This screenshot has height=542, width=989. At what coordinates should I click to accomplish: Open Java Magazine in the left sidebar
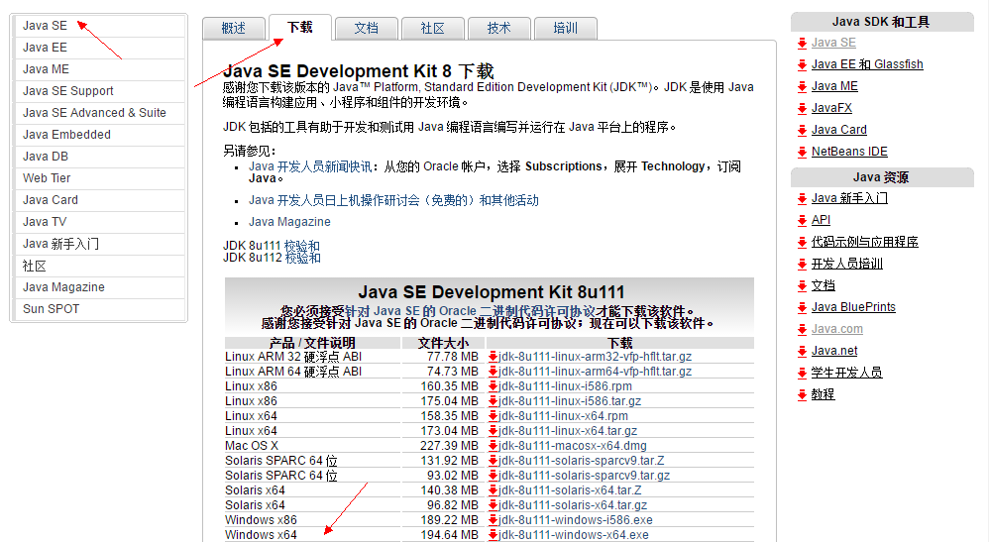pos(100,287)
